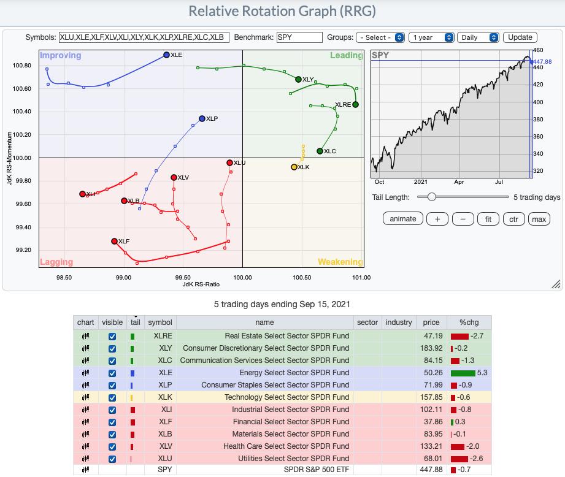Sort table by name column
565x477 pixels.
coord(264,322)
